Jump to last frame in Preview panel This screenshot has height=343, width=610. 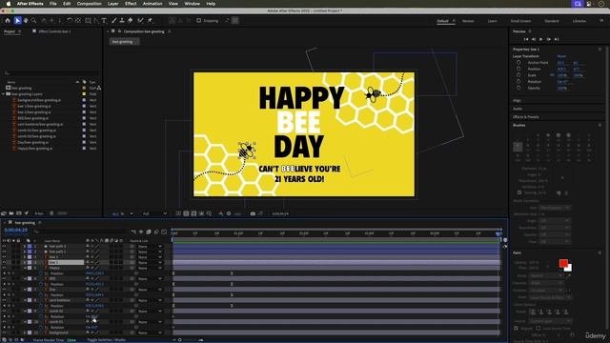(x=557, y=39)
